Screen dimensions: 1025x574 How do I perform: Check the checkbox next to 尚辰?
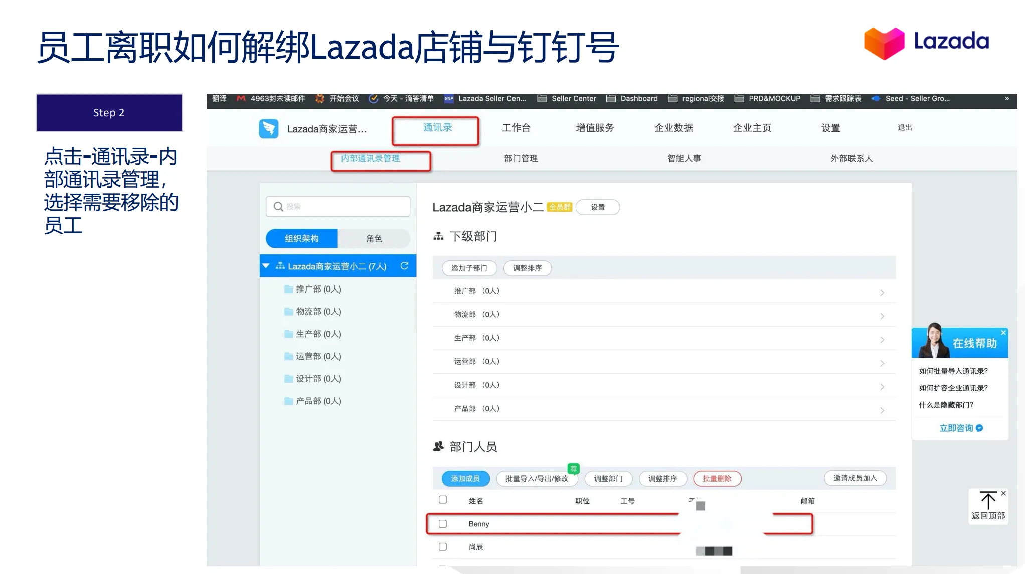(x=443, y=546)
